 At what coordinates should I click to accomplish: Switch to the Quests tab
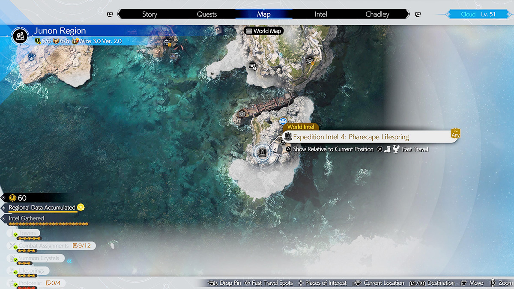(207, 14)
